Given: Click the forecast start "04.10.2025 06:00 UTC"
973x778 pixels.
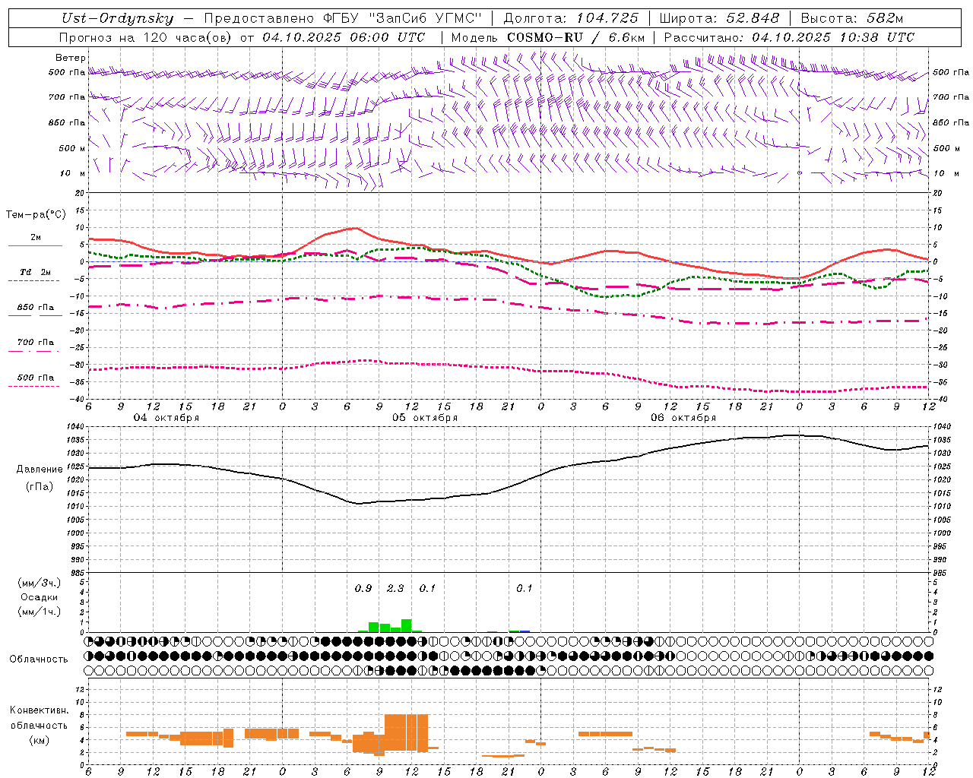Looking at the screenshot, I should coord(344,37).
